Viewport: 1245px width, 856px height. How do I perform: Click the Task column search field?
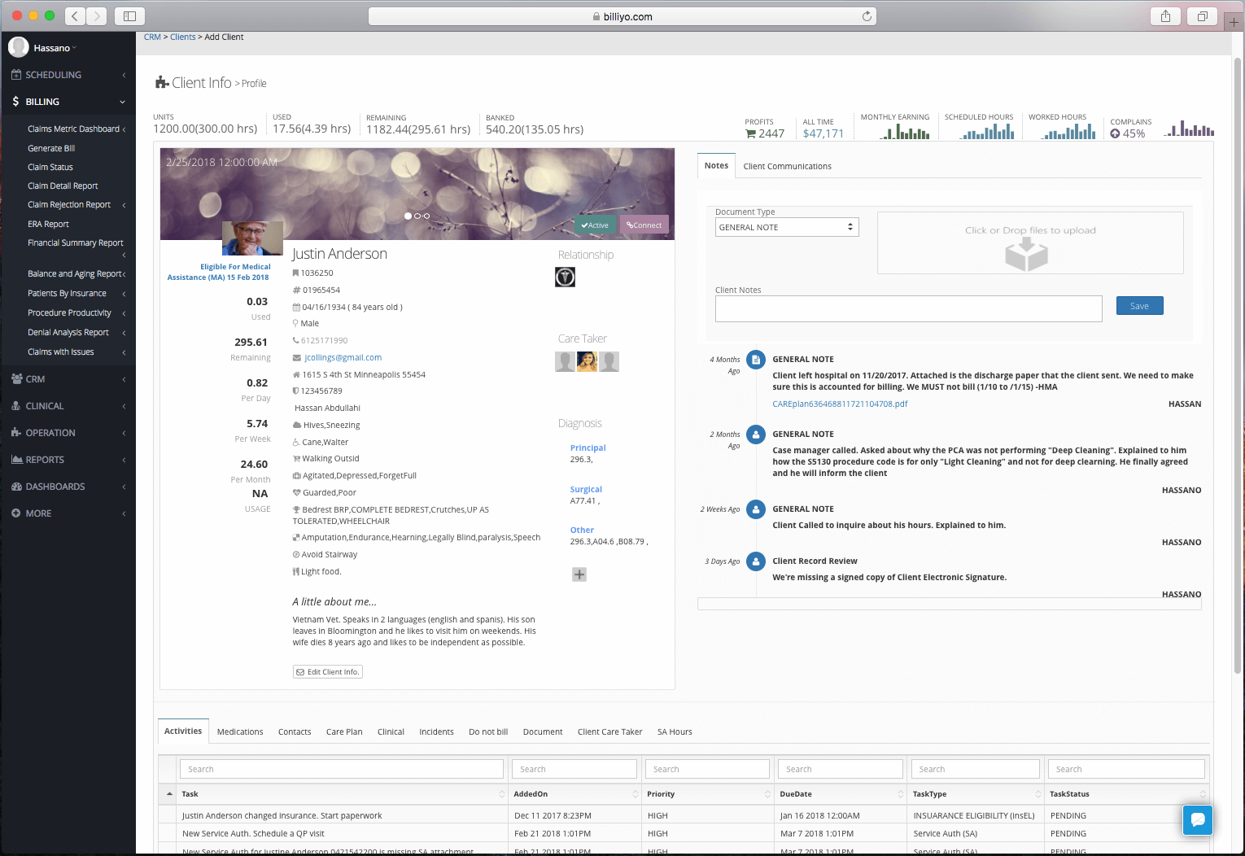[x=342, y=770]
